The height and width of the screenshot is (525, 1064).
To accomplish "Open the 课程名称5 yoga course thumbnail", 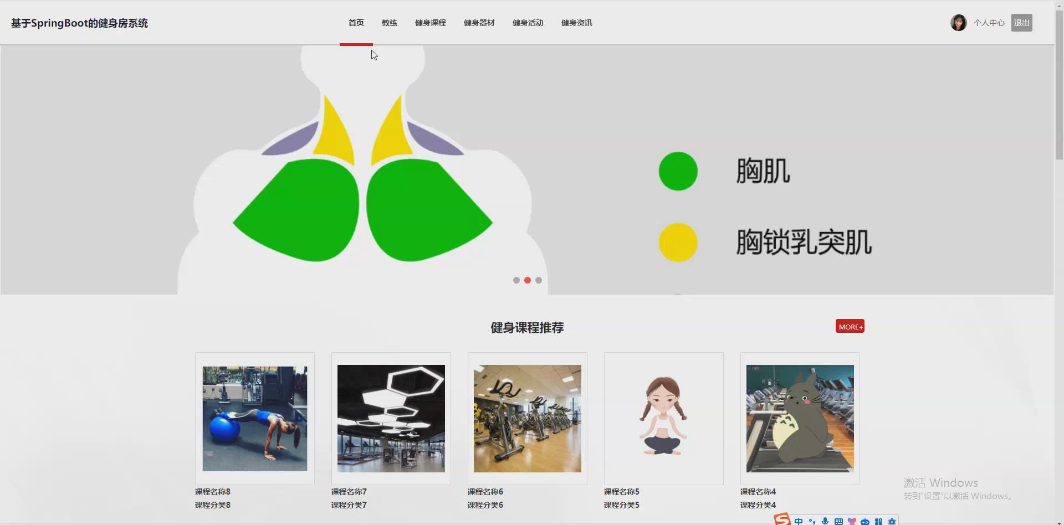I will (663, 418).
